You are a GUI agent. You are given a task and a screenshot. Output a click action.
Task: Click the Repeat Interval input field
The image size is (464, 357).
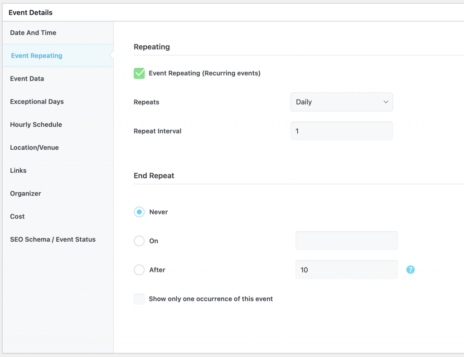point(341,131)
